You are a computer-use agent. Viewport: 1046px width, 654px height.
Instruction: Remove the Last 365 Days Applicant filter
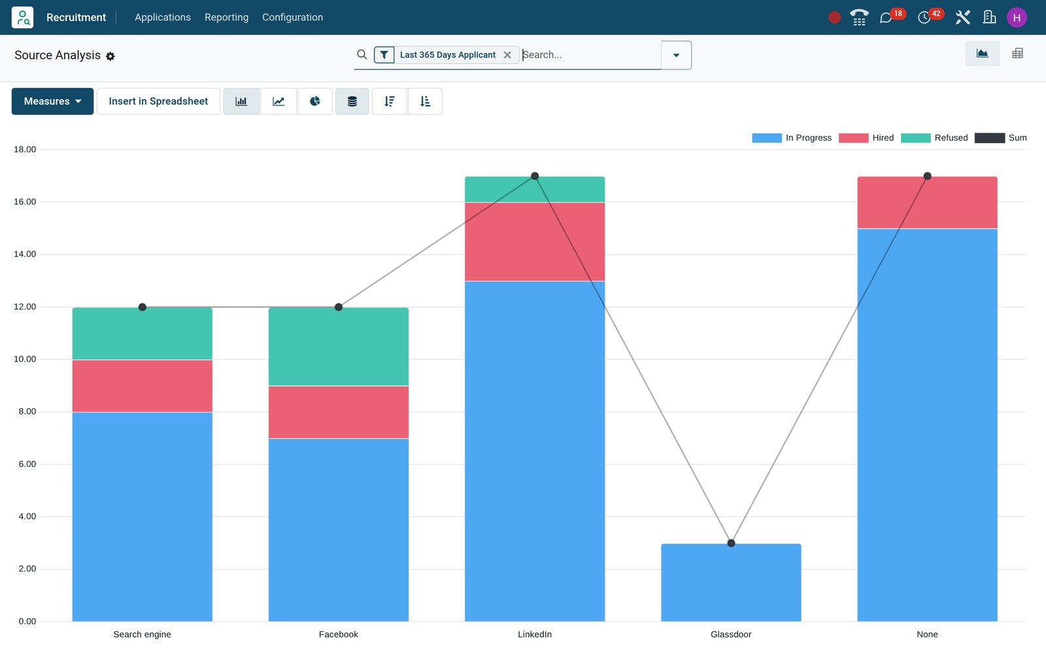pos(507,55)
